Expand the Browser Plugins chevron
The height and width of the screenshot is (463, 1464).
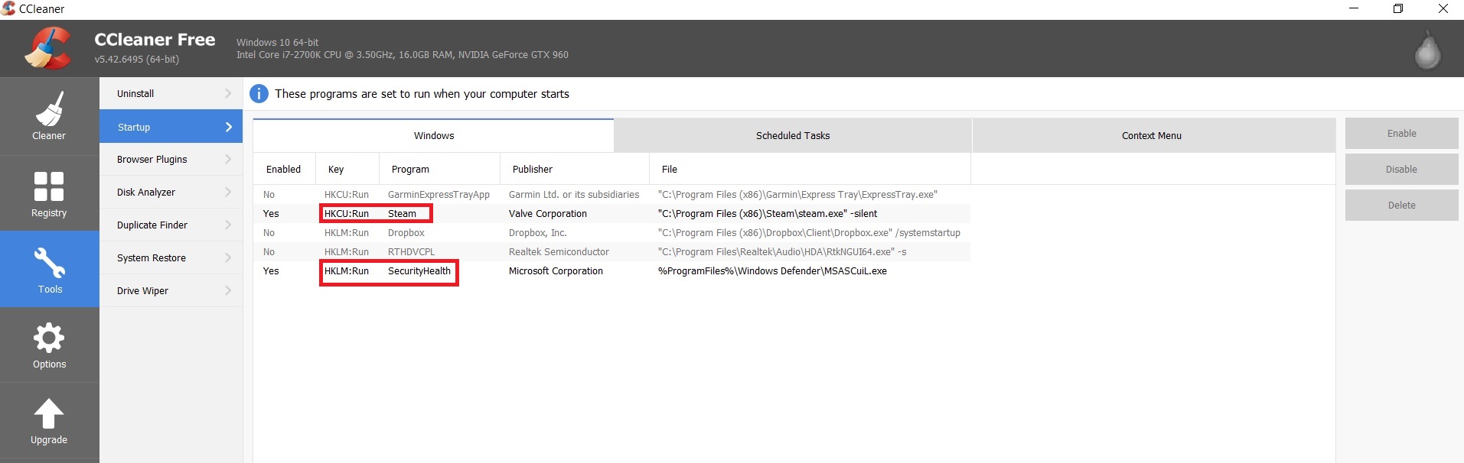(x=228, y=159)
